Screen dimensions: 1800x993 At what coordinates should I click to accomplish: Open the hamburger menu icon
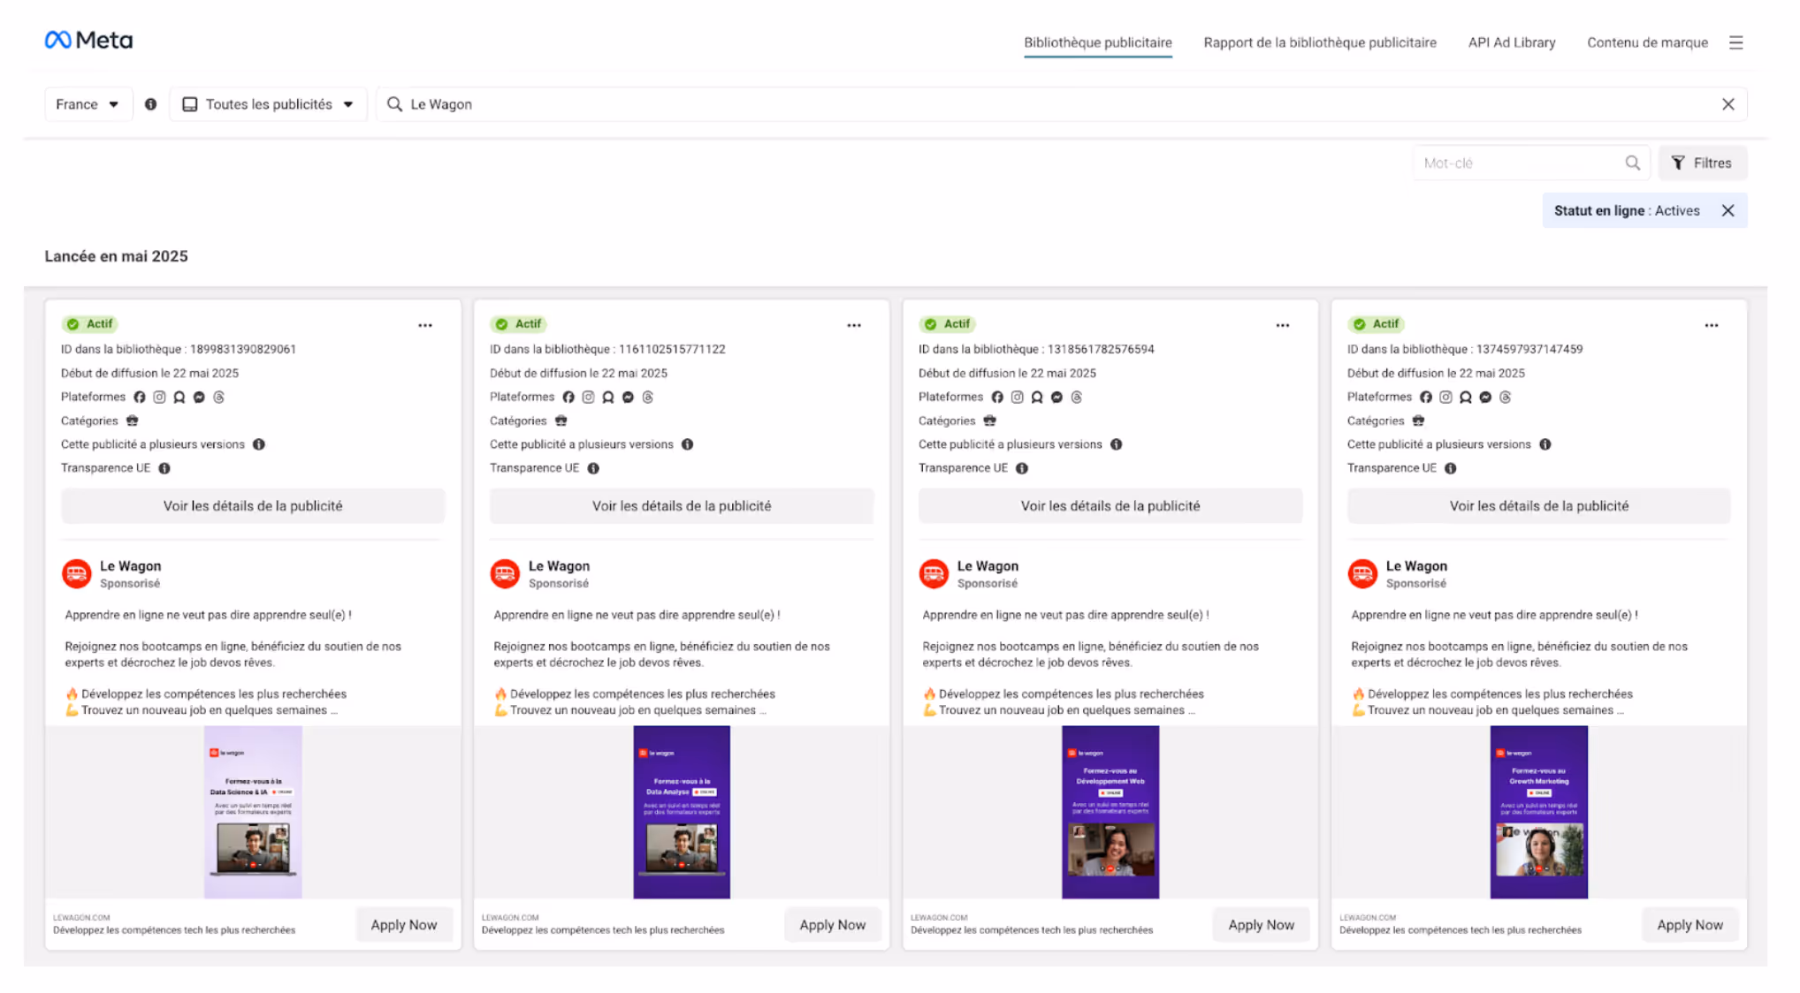(1735, 42)
